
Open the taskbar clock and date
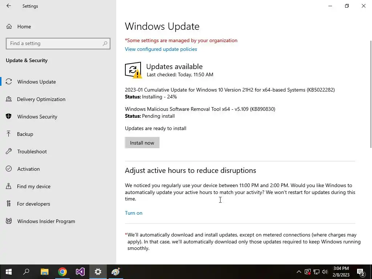click(x=341, y=272)
